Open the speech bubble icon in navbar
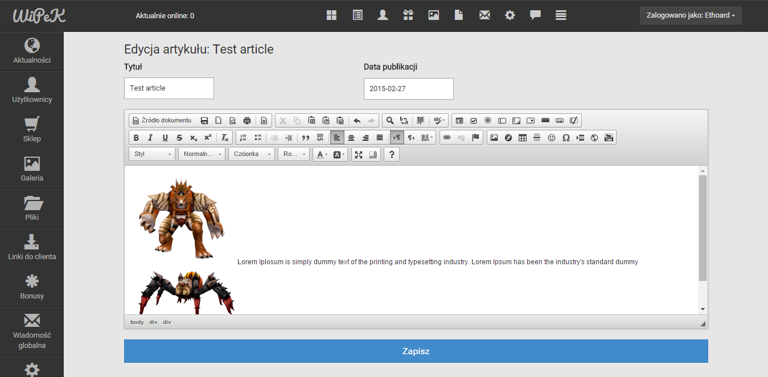This screenshot has width=768, height=377. [535, 15]
